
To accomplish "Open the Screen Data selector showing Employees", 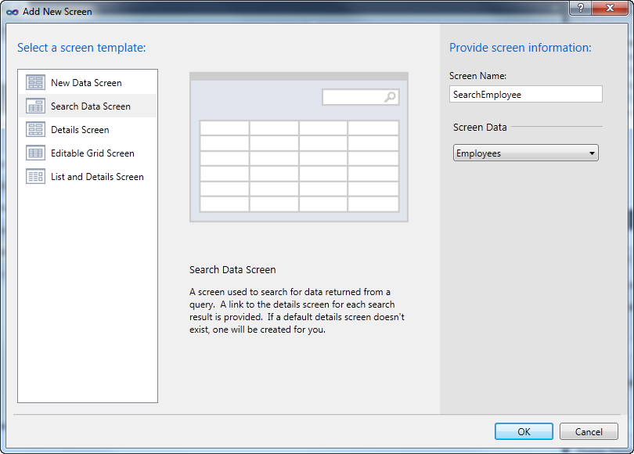I will (x=524, y=153).
